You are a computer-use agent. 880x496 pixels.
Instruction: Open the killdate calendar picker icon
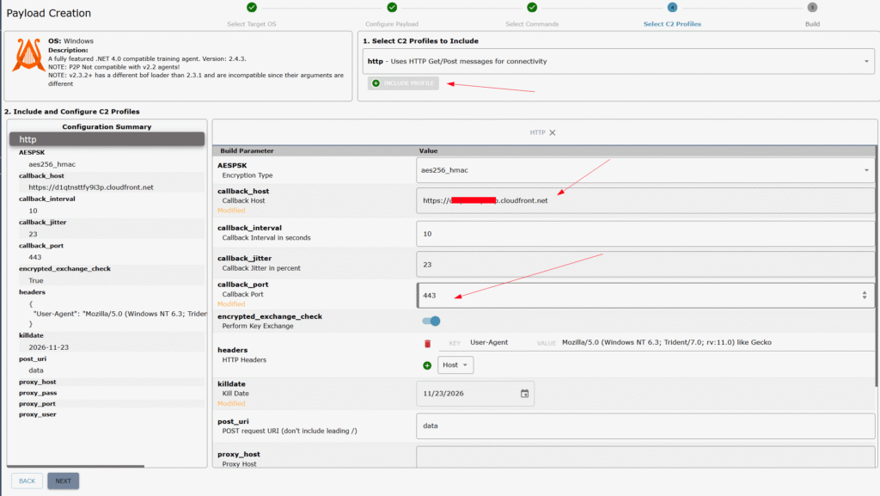tap(525, 394)
